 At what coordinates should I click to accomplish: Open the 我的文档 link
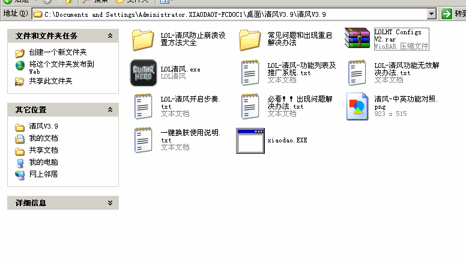(x=43, y=138)
